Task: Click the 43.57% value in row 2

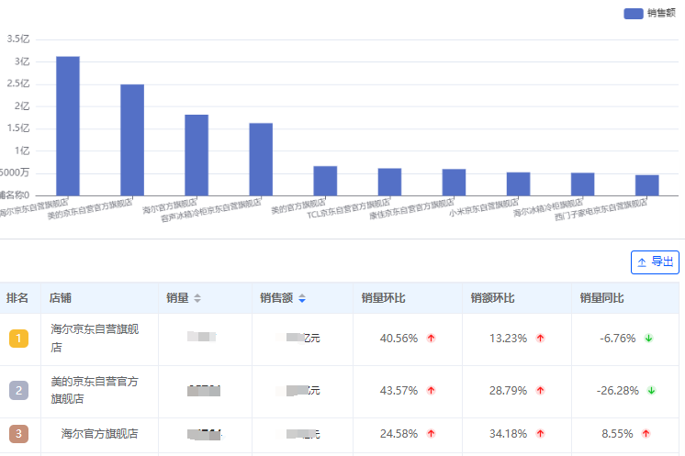Action: point(399,390)
